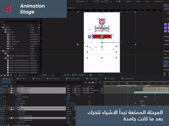Click the bpc color depth button
Image resolution: width=169 pixels, height=126 pixels.
coord(15,75)
